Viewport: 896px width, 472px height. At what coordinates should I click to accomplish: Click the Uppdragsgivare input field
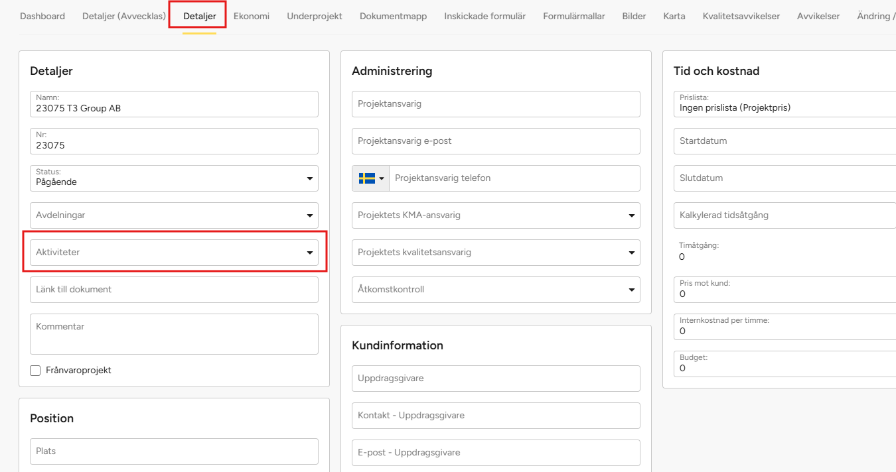[496, 379]
